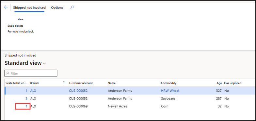The height and width of the screenshot is (121, 256).
Task: Sort by Scale ticket count column header
Action: click(16, 83)
